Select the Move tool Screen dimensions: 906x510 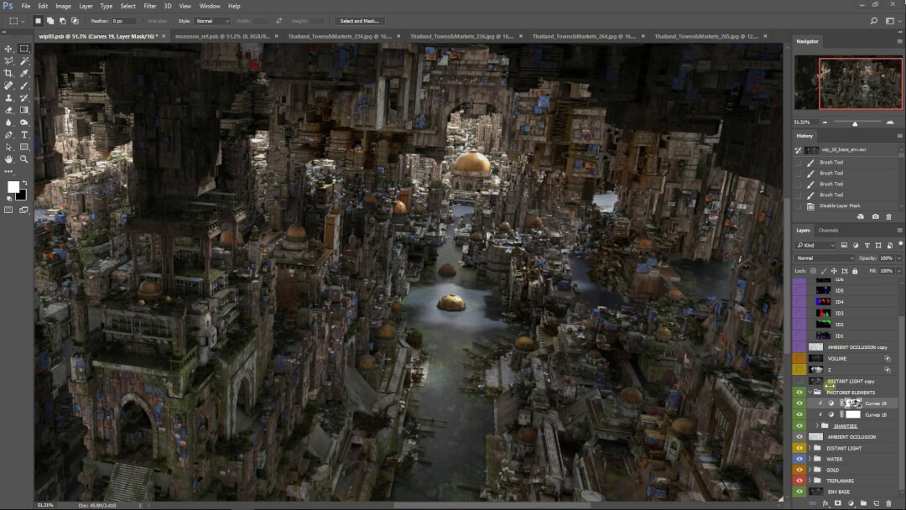click(x=8, y=49)
